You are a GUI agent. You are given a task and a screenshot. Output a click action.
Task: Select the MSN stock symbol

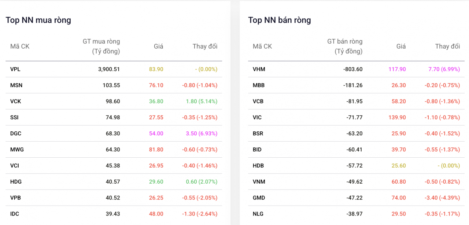[x=16, y=85]
